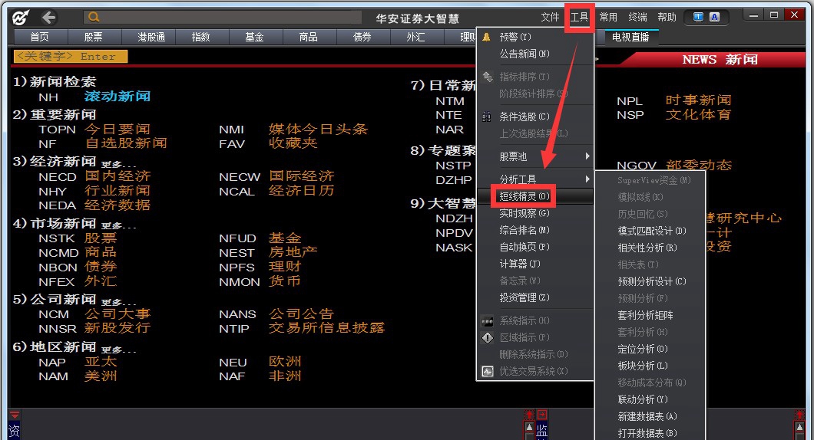814x440 pixels.
Task: Open the 自选股新闻 link
Action: click(126, 143)
